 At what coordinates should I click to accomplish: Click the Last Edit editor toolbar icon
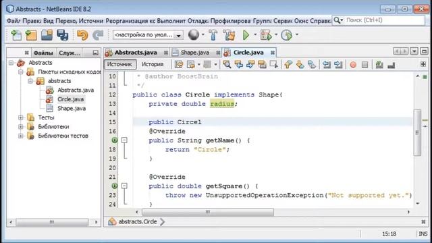pos(179,65)
